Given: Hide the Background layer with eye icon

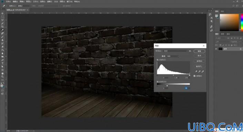Looking at the screenshot, I should (x=216, y=49).
